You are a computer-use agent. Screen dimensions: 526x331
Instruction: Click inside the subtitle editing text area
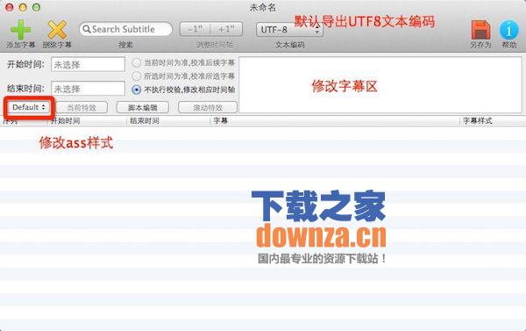380,84
